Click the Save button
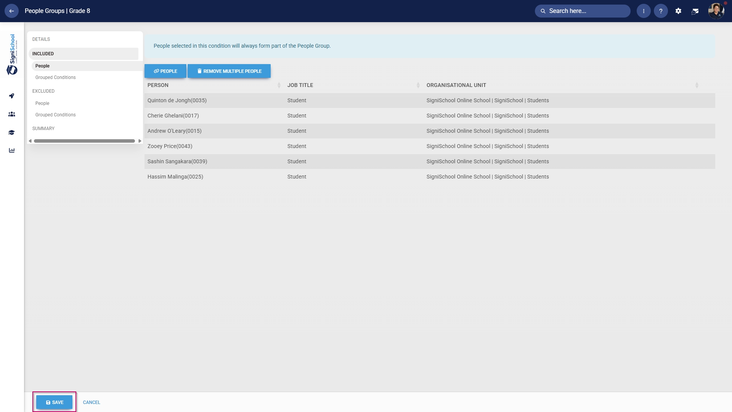The height and width of the screenshot is (412, 732). pyautogui.click(x=54, y=402)
